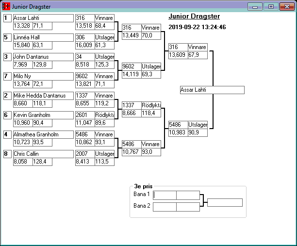Image resolution: width=297 pixels, height=246 pixels.
Task: Focus the first Bana 1 field under 3e pris
Action: [x=165, y=195]
